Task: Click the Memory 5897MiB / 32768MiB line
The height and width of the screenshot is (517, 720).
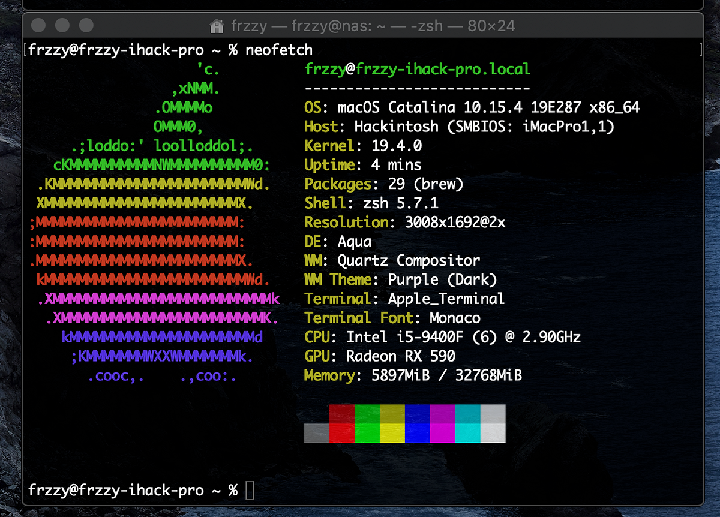Action: click(413, 376)
